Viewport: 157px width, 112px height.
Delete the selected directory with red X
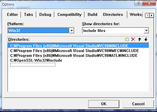[133, 39]
